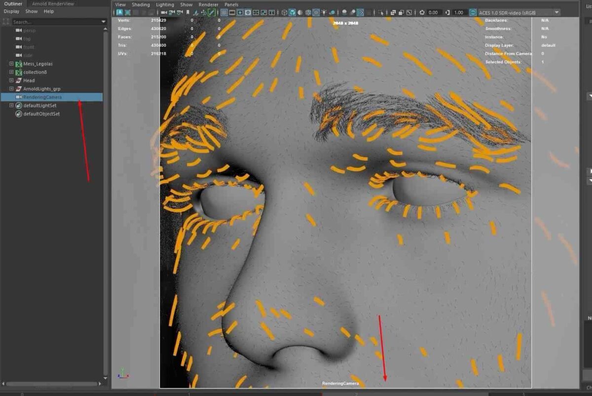Expand the ArnoldLights_grp group
The width and height of the screenshot is (592, 396).
pos(11,89)
